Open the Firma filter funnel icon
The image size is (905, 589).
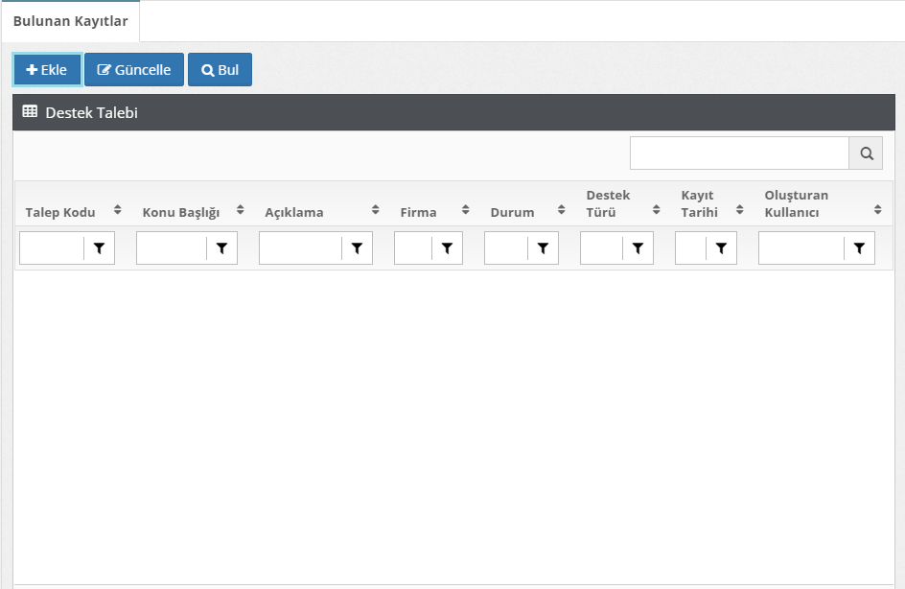click(x=447, y=248)
